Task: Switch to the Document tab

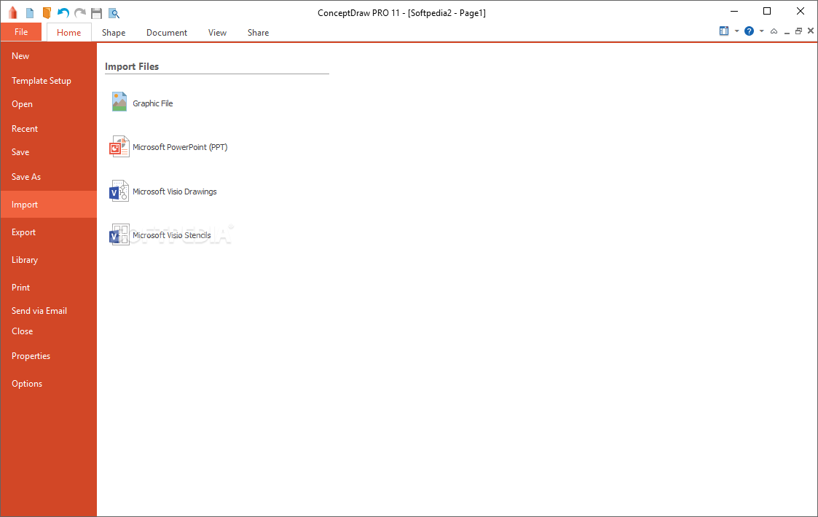Action: point(167,32)
